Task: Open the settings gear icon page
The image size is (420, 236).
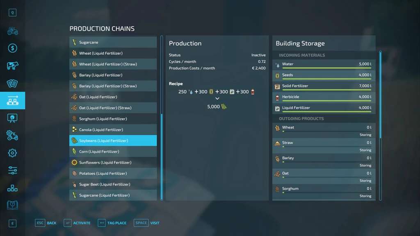Action: tap(12, 153)
